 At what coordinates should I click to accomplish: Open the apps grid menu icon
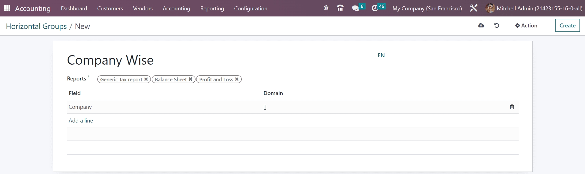[x=7, y=8]
